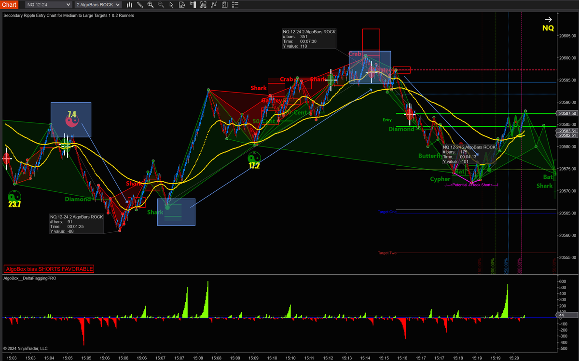Click the green yin-yang icon above 23.7
The width and height of the screenshot is (579, 361).
pyautogui.click(x=14, y=196)
